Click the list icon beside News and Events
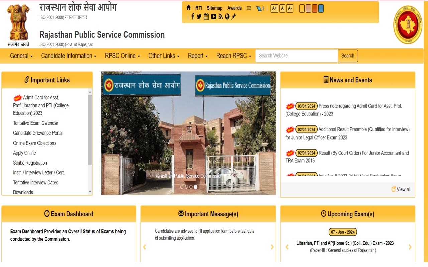The height and width of the screenshot is (267, 428). [326, 80]
